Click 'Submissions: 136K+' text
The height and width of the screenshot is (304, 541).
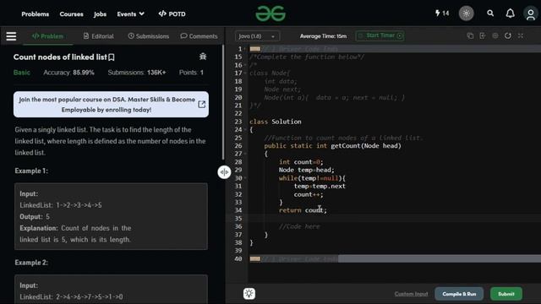(x=137, y=73)
